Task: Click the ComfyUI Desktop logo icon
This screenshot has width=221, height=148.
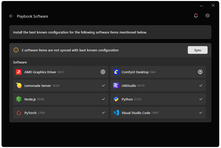Action: click(x=116, y=72)
